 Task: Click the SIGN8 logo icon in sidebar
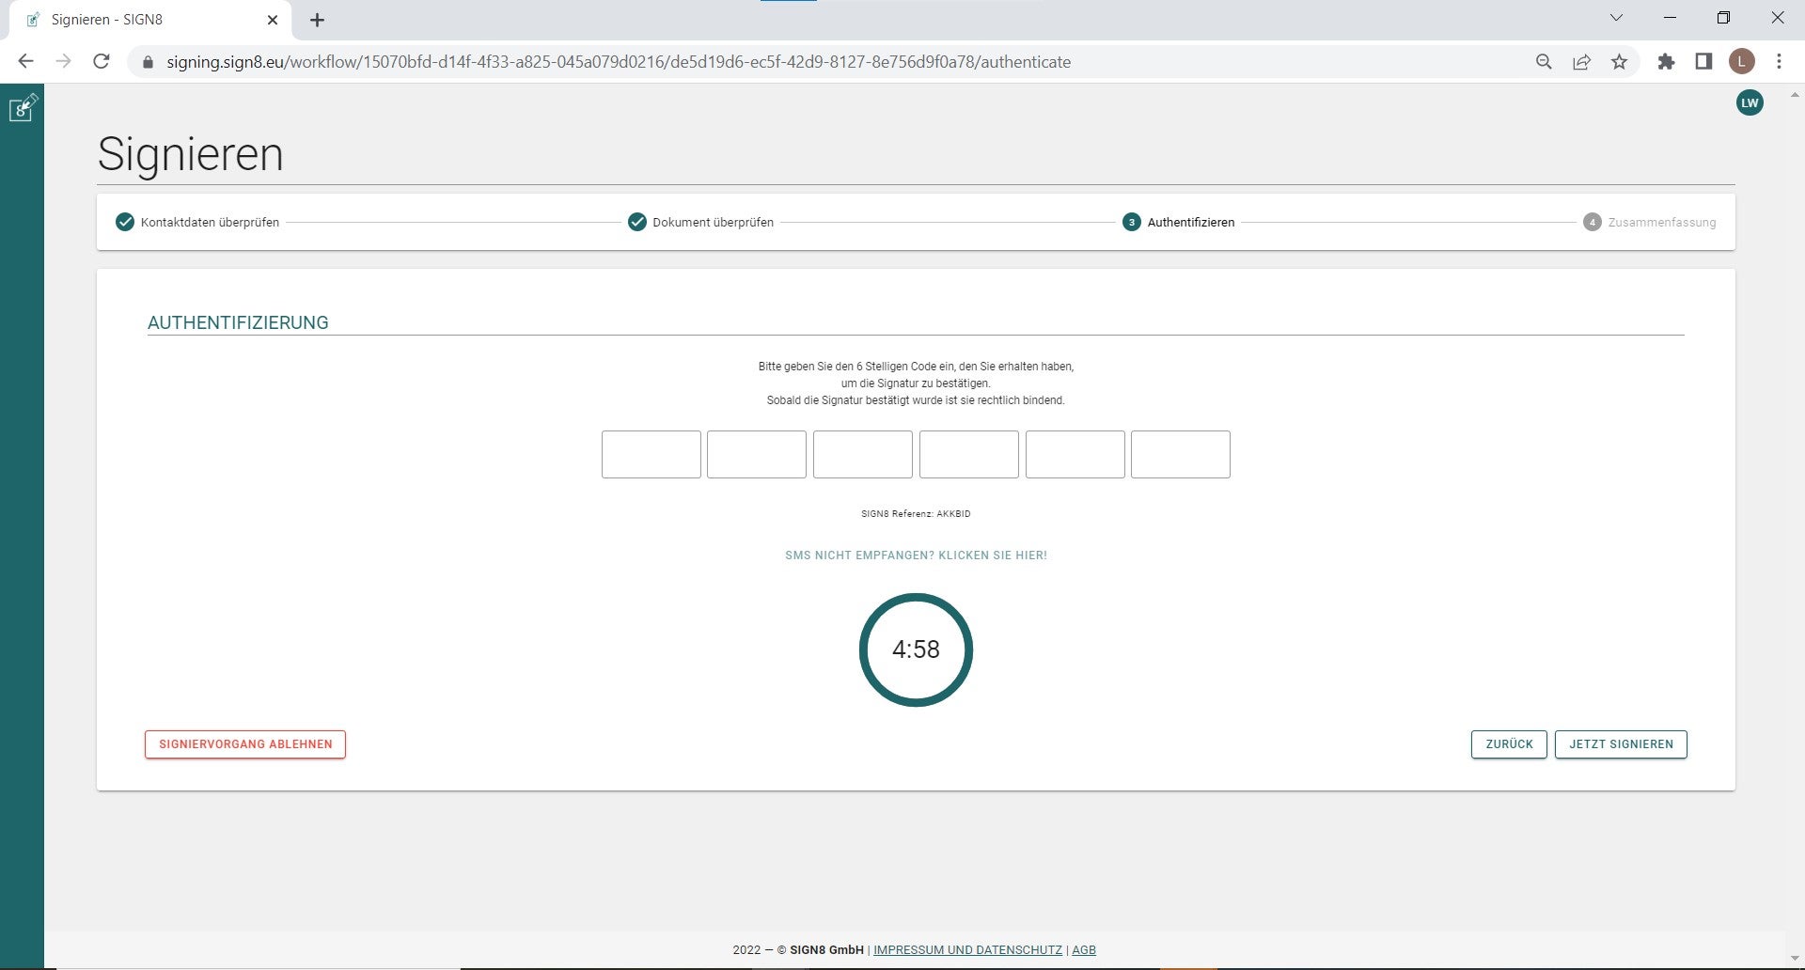(x=23, y=107)
